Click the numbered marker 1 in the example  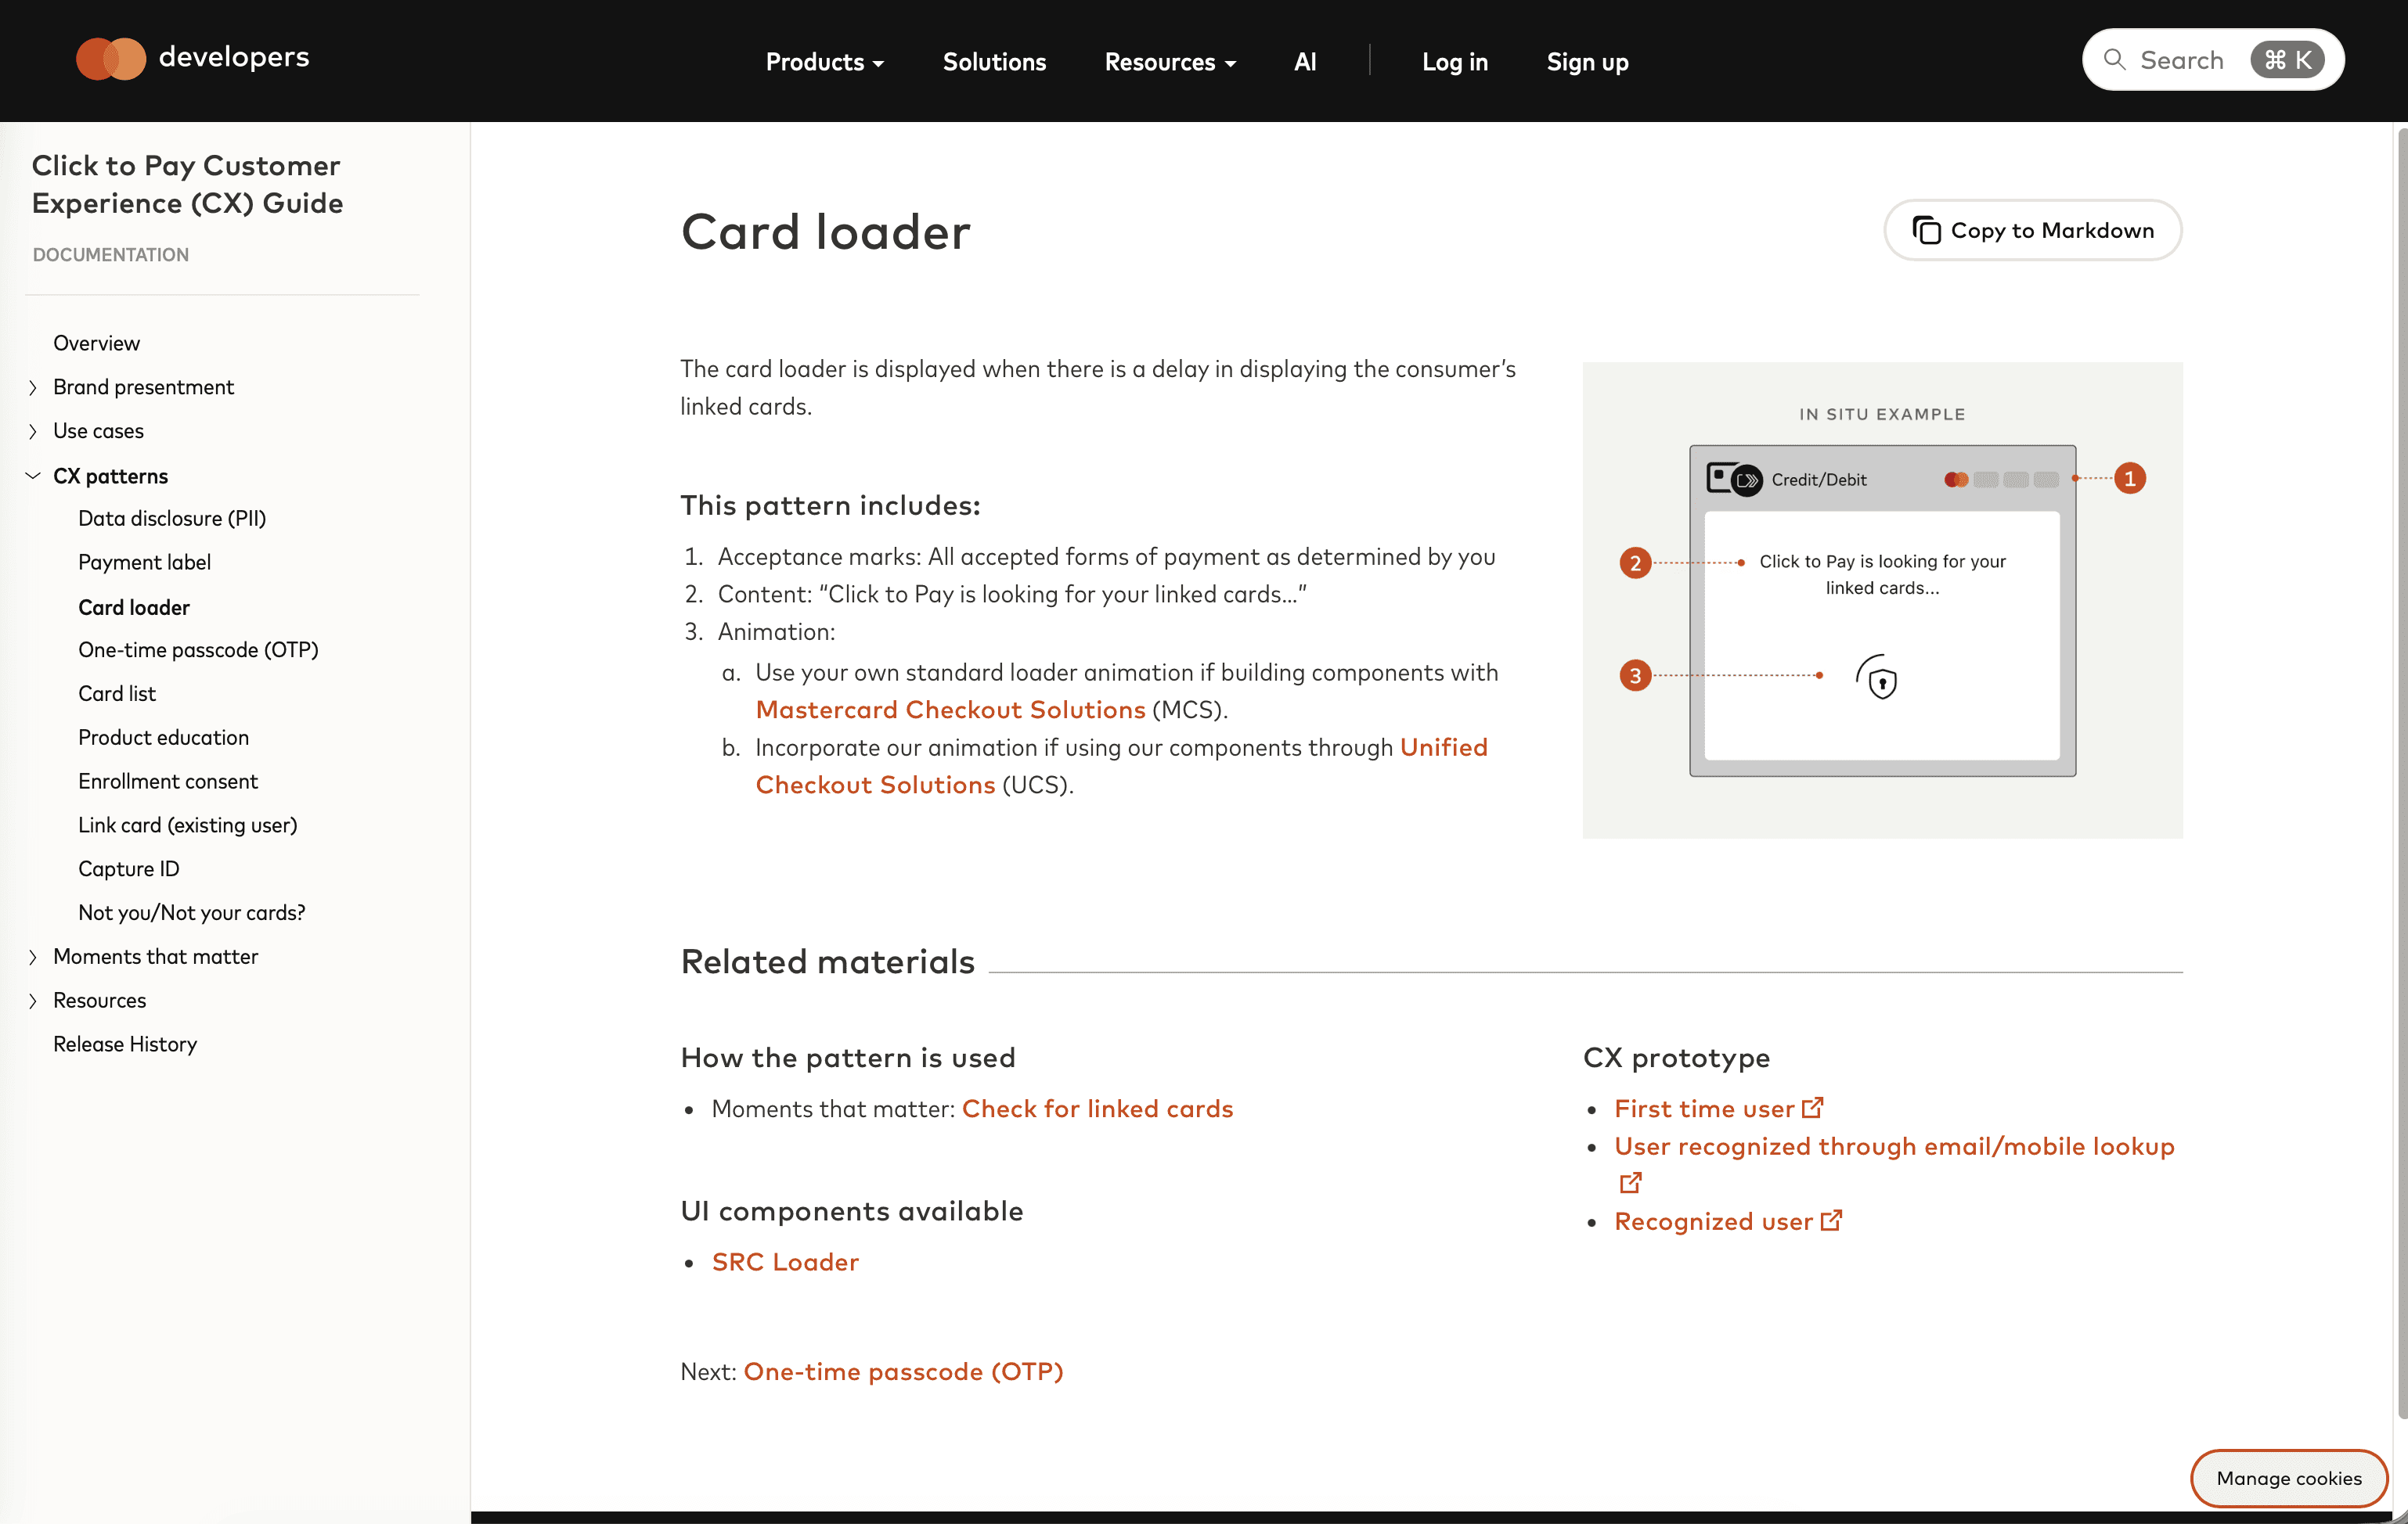pyautogui.click(x=2129, y=479)
